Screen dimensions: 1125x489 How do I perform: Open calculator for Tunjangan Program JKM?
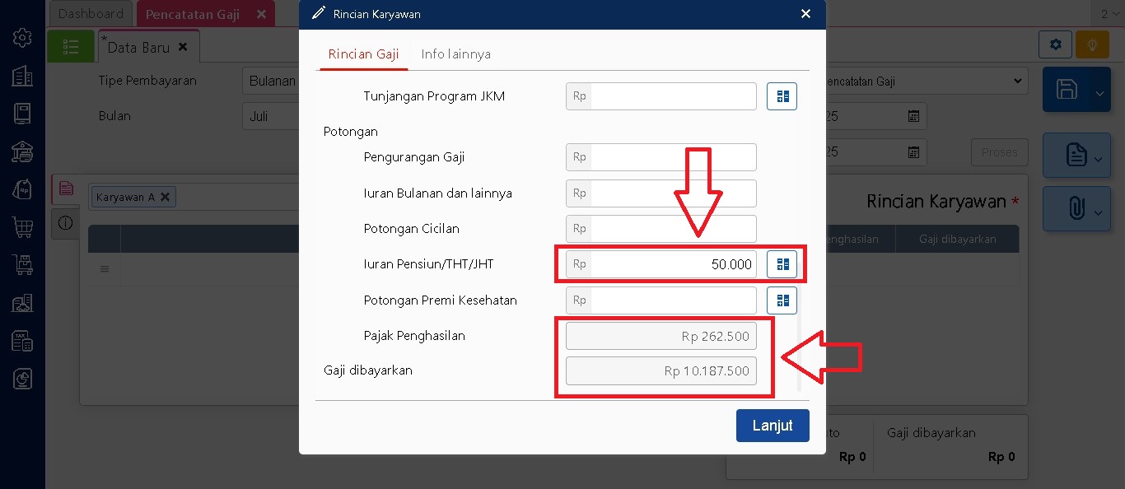tap(782, 96)
